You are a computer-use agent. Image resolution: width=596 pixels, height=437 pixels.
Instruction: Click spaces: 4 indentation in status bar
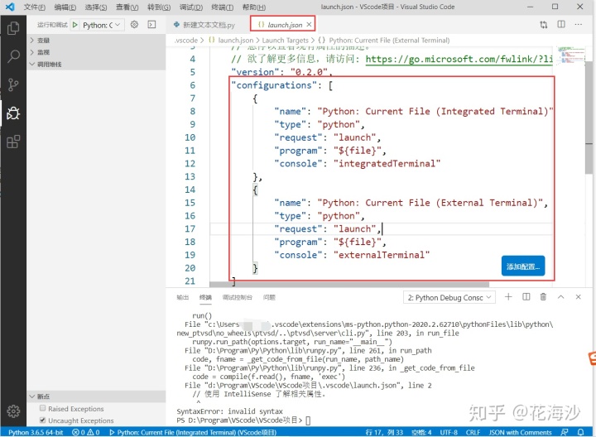421,432
